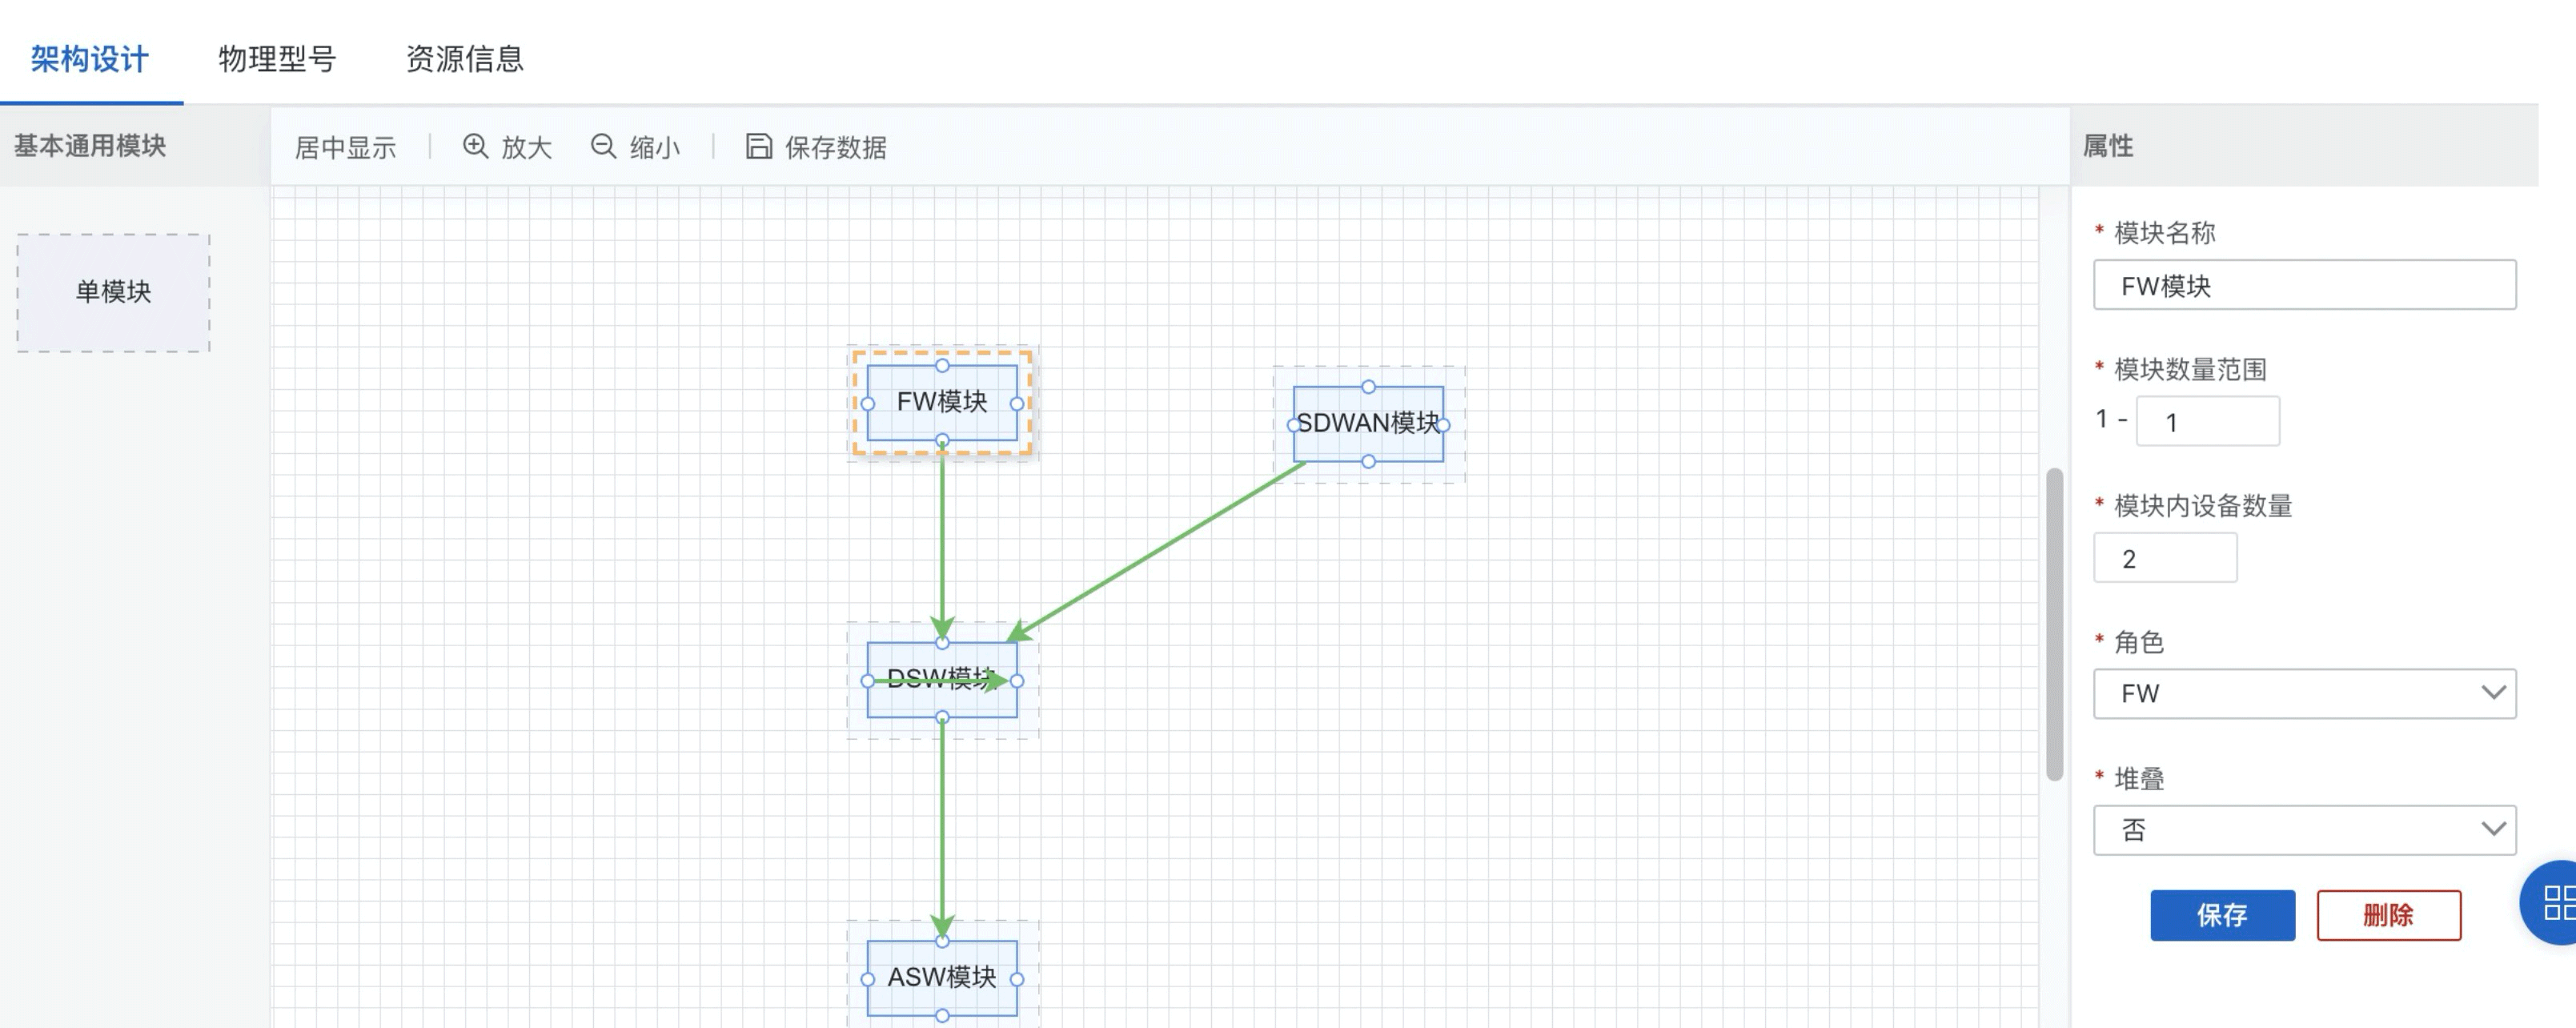Click the 居中显示 toolbar item
This screenshot has width=2576, height=1028.
pos(345,148)
